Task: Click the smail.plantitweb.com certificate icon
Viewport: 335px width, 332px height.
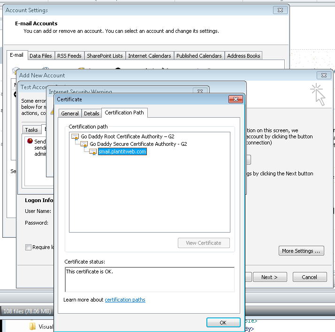Action: tap(93, 152)
